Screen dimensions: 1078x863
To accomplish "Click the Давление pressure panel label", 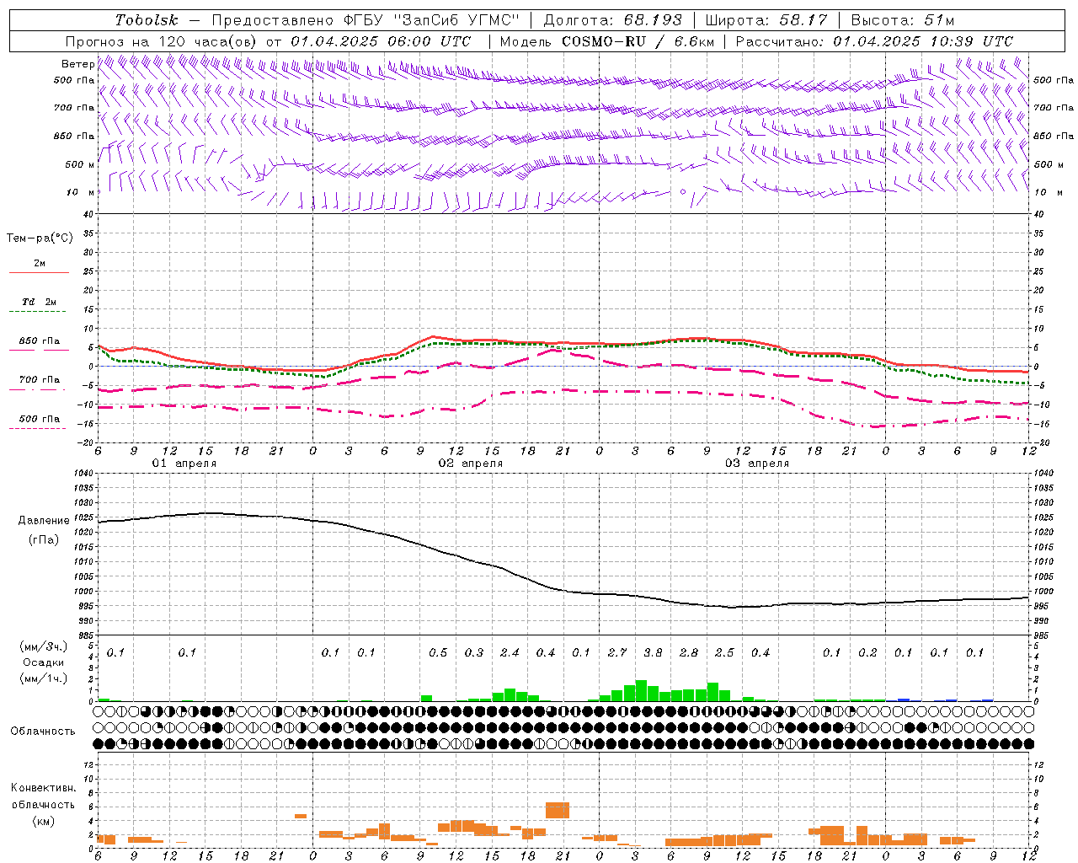I will [44, 521].
